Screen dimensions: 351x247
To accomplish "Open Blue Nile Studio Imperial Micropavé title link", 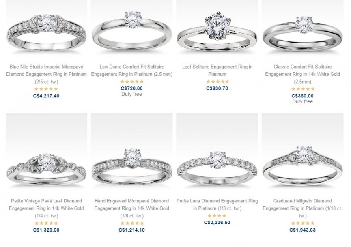I will click(x=46, y=74).
